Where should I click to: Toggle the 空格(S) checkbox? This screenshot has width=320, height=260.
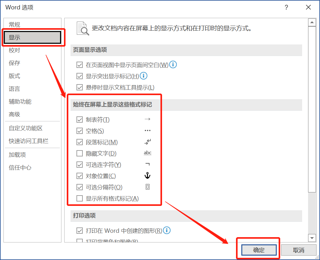80,130
